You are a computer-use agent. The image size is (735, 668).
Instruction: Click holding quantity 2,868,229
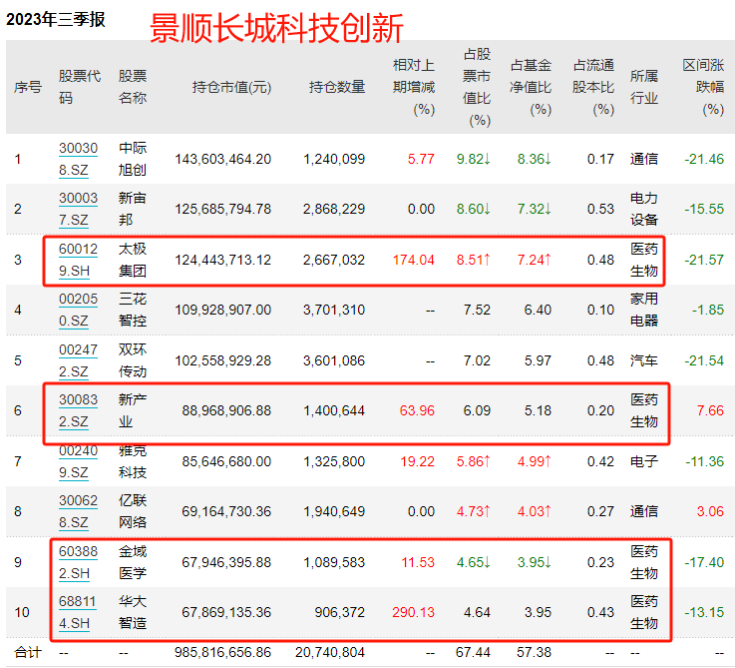coord(334,209)
